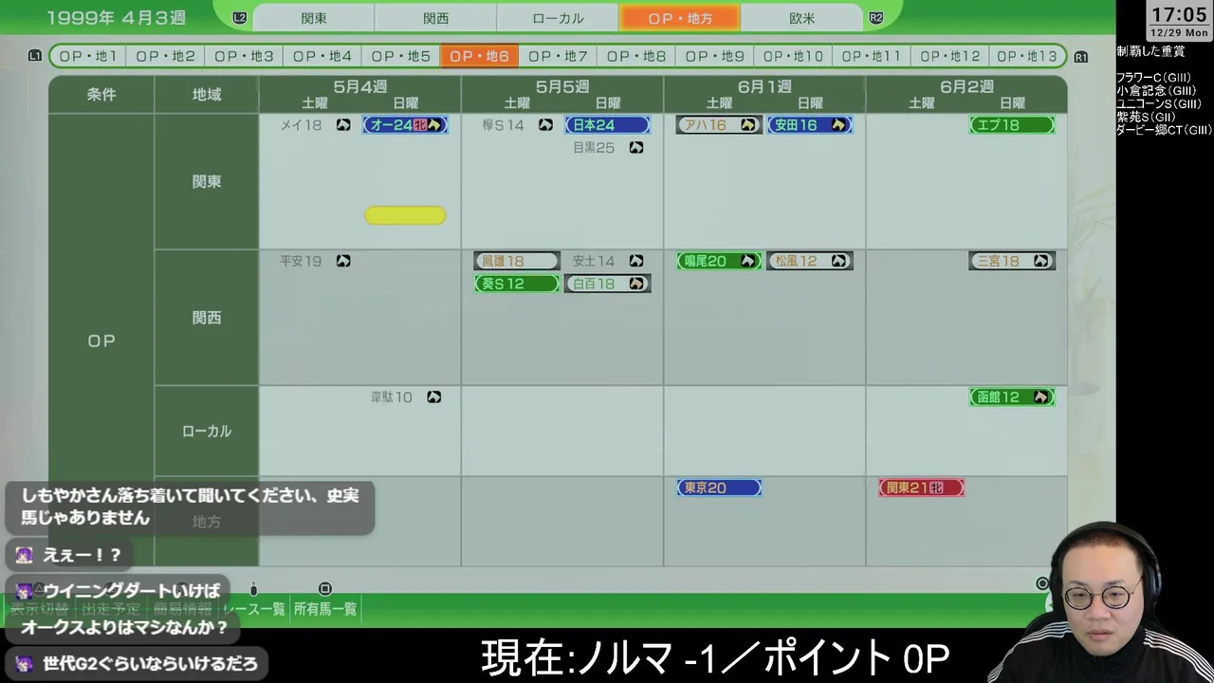The height and width of the screenshot is (683, 1214).
Task: Click the 関東 region row label
Action: [207, 181]
